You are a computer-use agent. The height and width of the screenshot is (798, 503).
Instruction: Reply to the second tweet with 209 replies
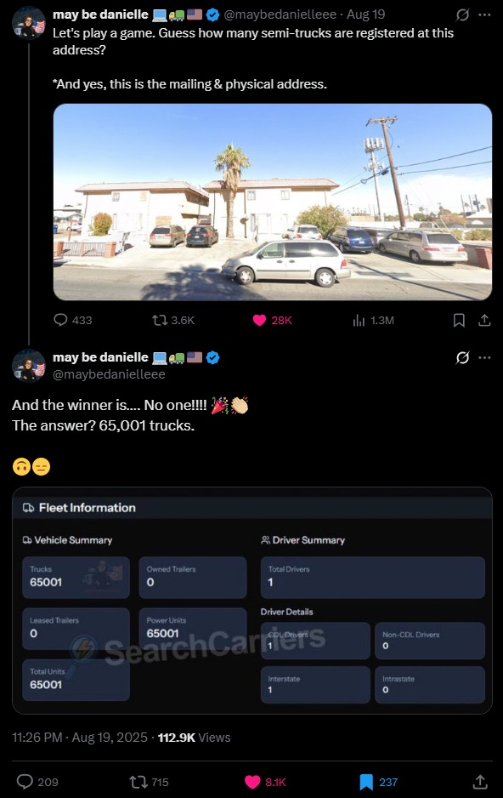click(25, 782)
